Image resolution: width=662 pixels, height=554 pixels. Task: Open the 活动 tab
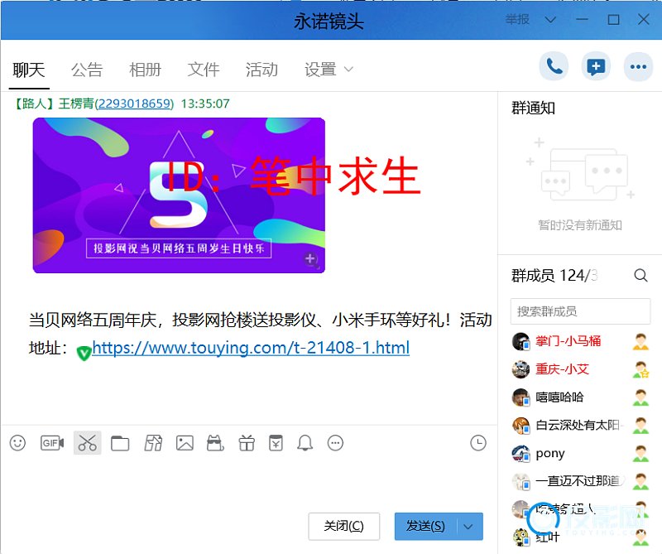point(261,70)
